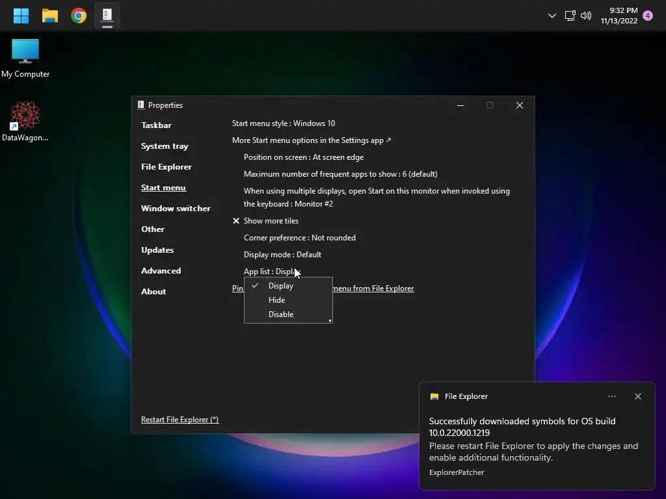This screenshot has width=666, height=499.
Task: Select the DataWagon desktop shortcut
Action: (25, 122)
